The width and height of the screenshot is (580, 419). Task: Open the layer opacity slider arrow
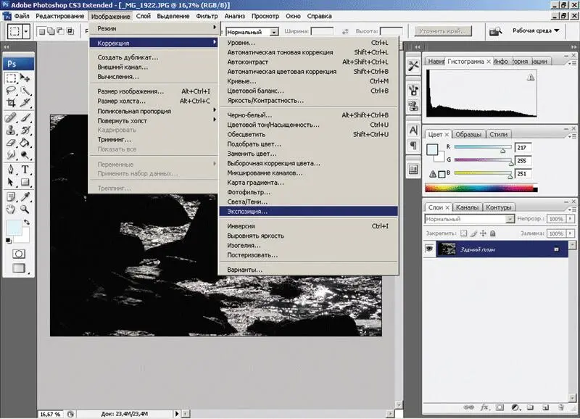click(571, 219)
